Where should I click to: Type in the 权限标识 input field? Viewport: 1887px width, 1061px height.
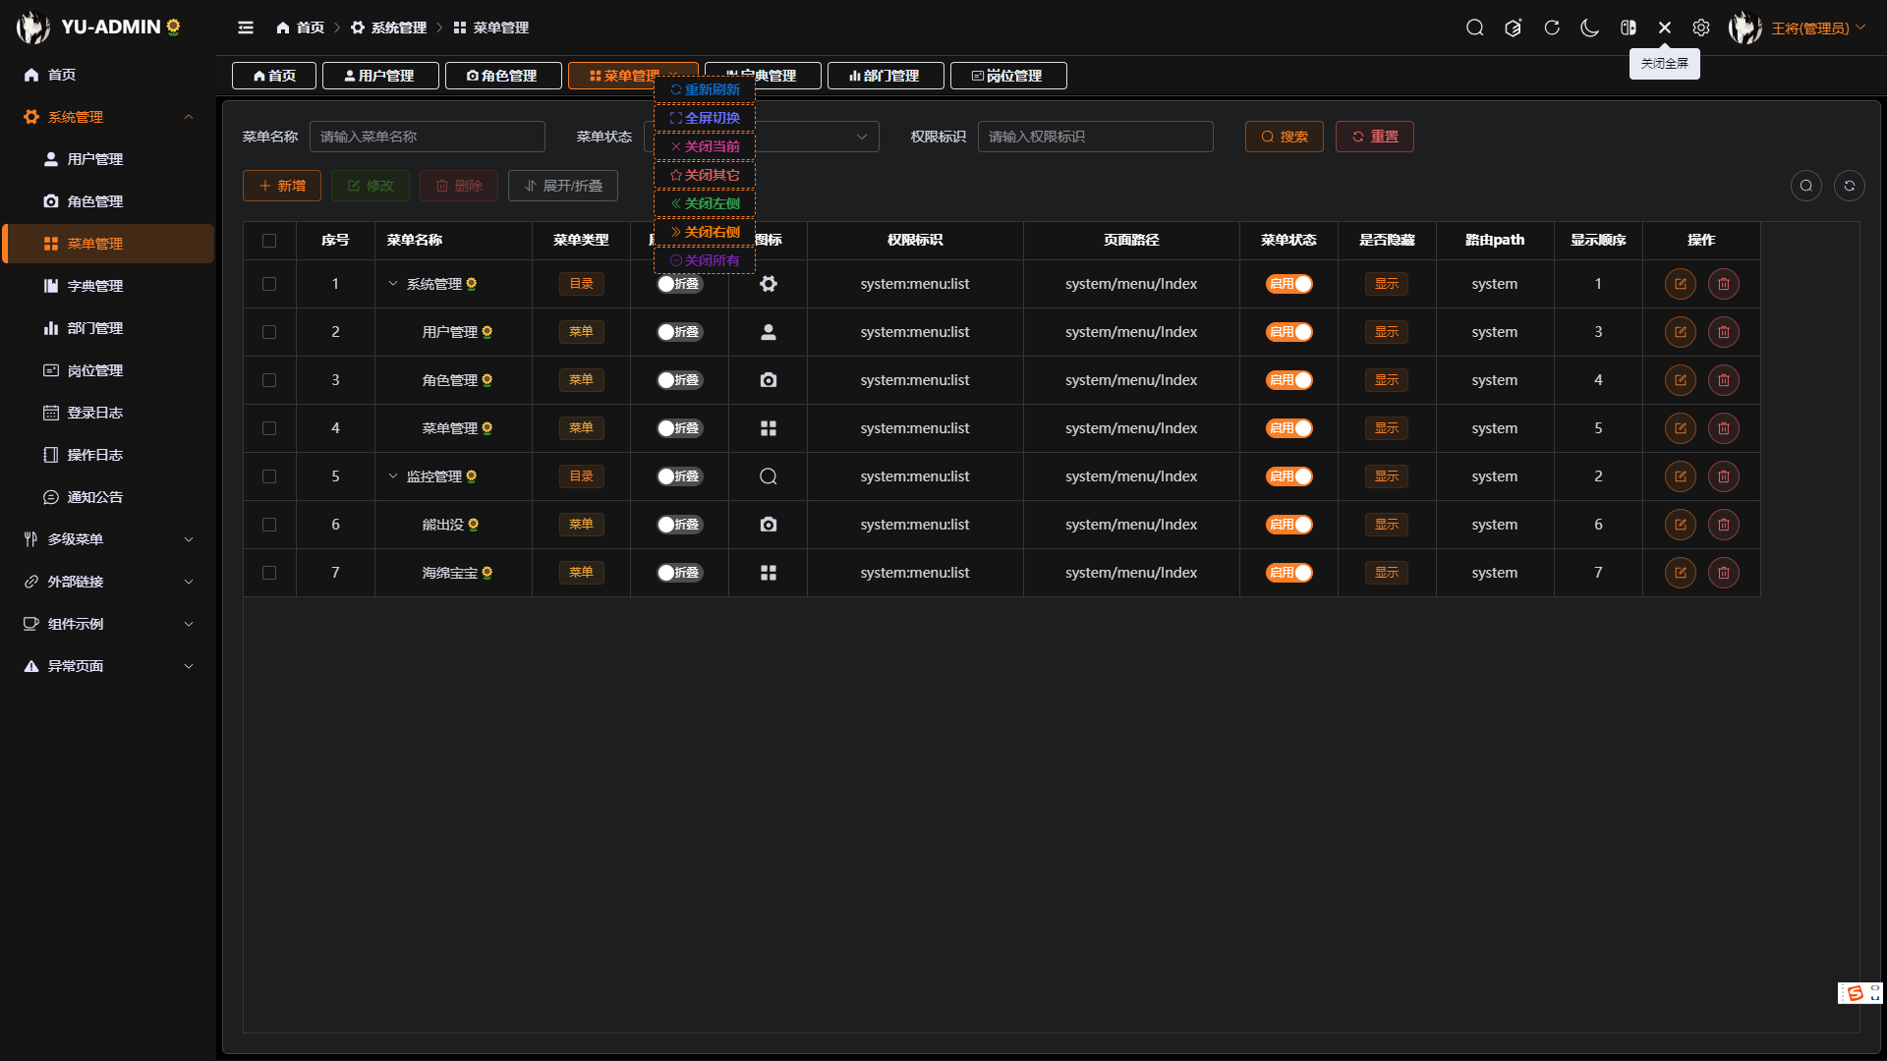click(x=1095, y=137)
